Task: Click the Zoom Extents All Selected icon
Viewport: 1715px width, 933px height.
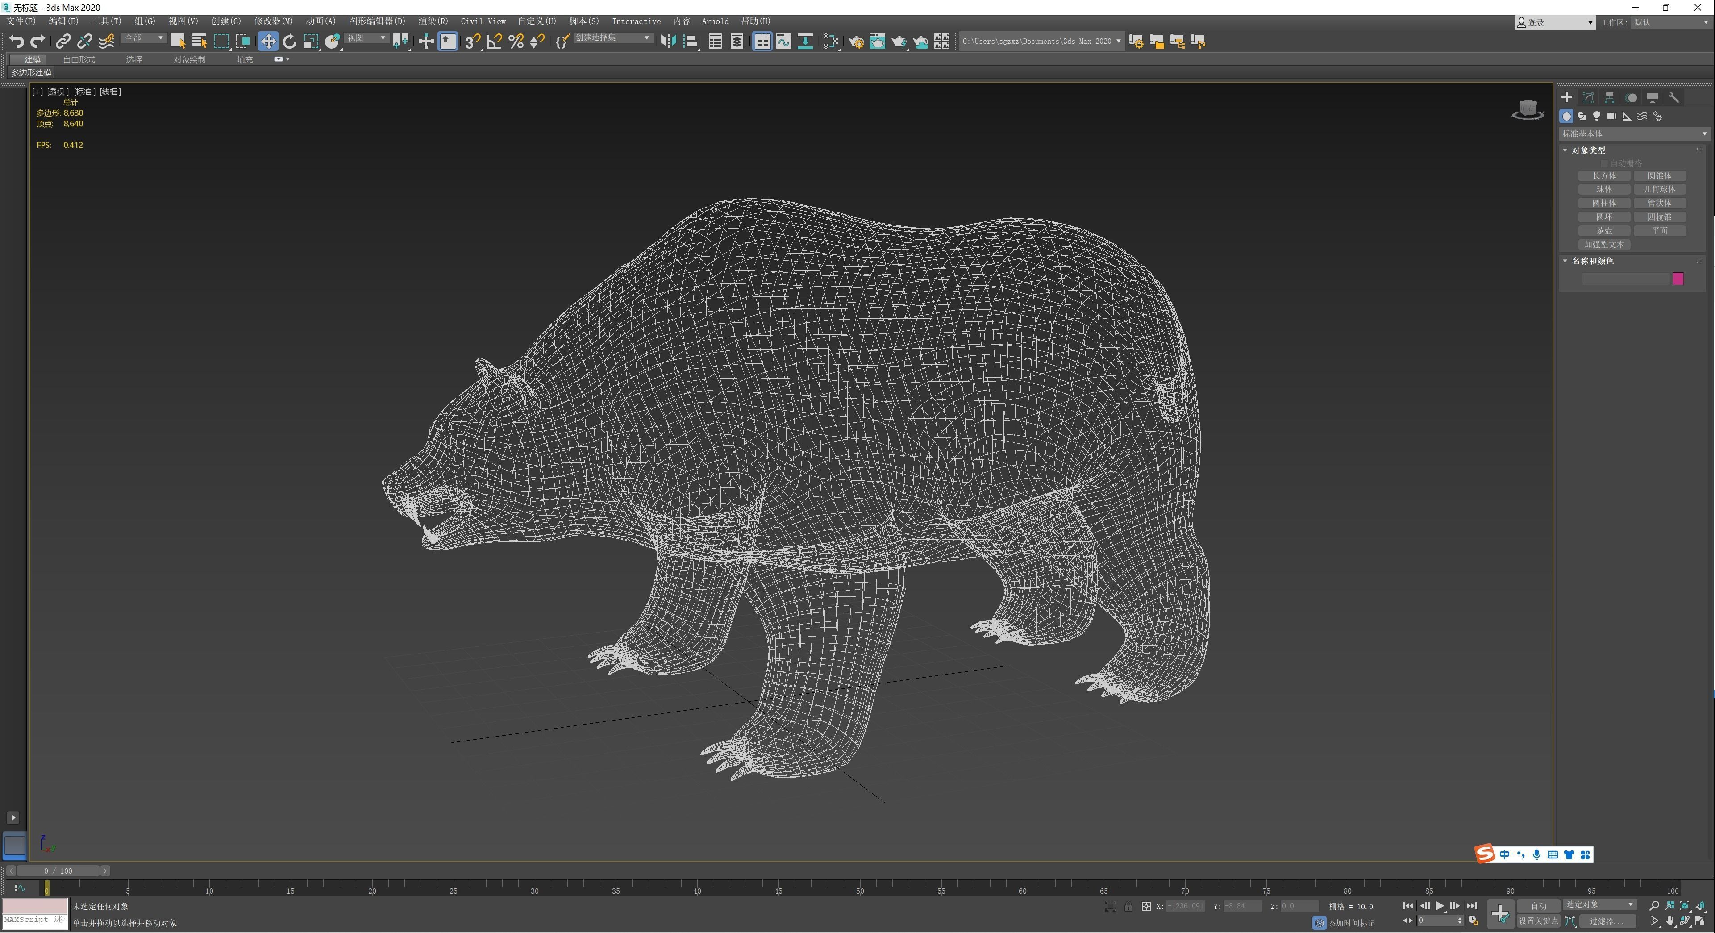Action: tap(1700, 906)
